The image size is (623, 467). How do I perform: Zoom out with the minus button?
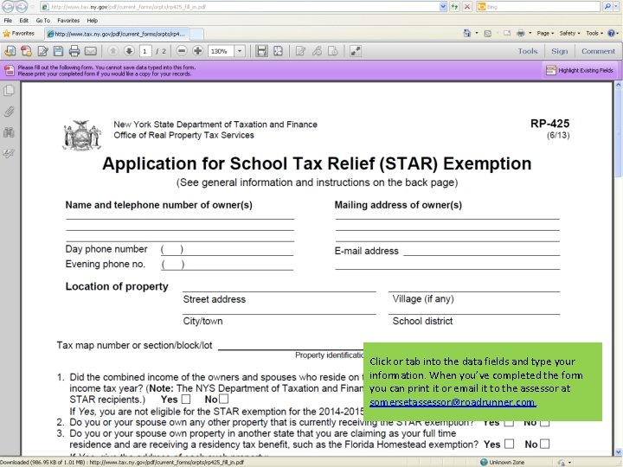tap(182, 51)
